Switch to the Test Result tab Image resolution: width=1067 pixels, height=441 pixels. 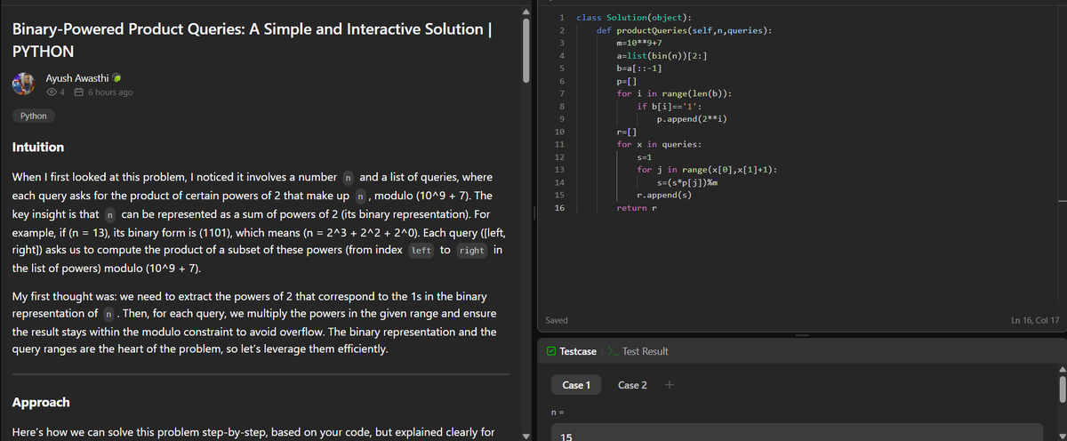click(645, 351)
